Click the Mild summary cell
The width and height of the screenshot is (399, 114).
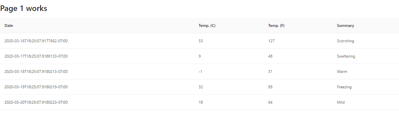(x=341, y=102)
